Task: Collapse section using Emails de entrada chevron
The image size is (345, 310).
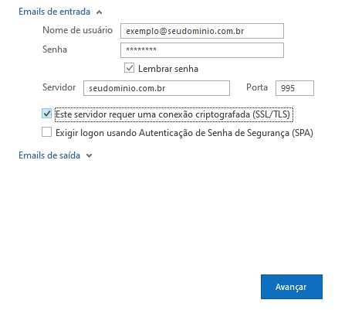Action: [x=100, y=12]
